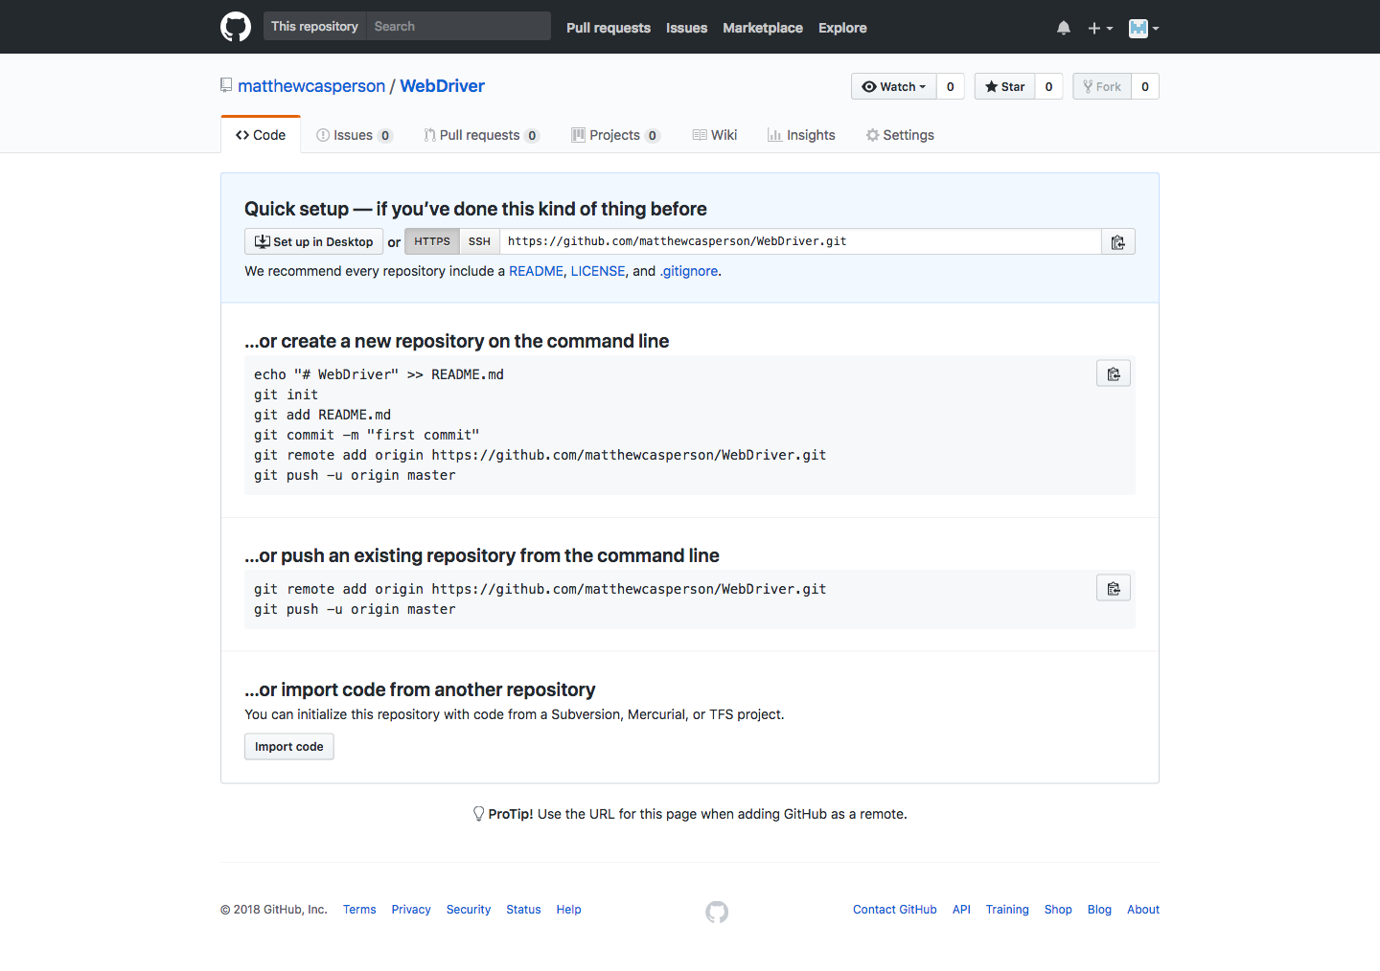Switch to the Issues tab
Image resolution: width=1380 pixels, height=971 pixels.
tap(354, 135)
